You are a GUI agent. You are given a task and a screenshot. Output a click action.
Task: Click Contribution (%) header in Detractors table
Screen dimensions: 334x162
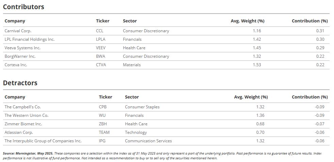pyautogui.click(x=310, y=97)
